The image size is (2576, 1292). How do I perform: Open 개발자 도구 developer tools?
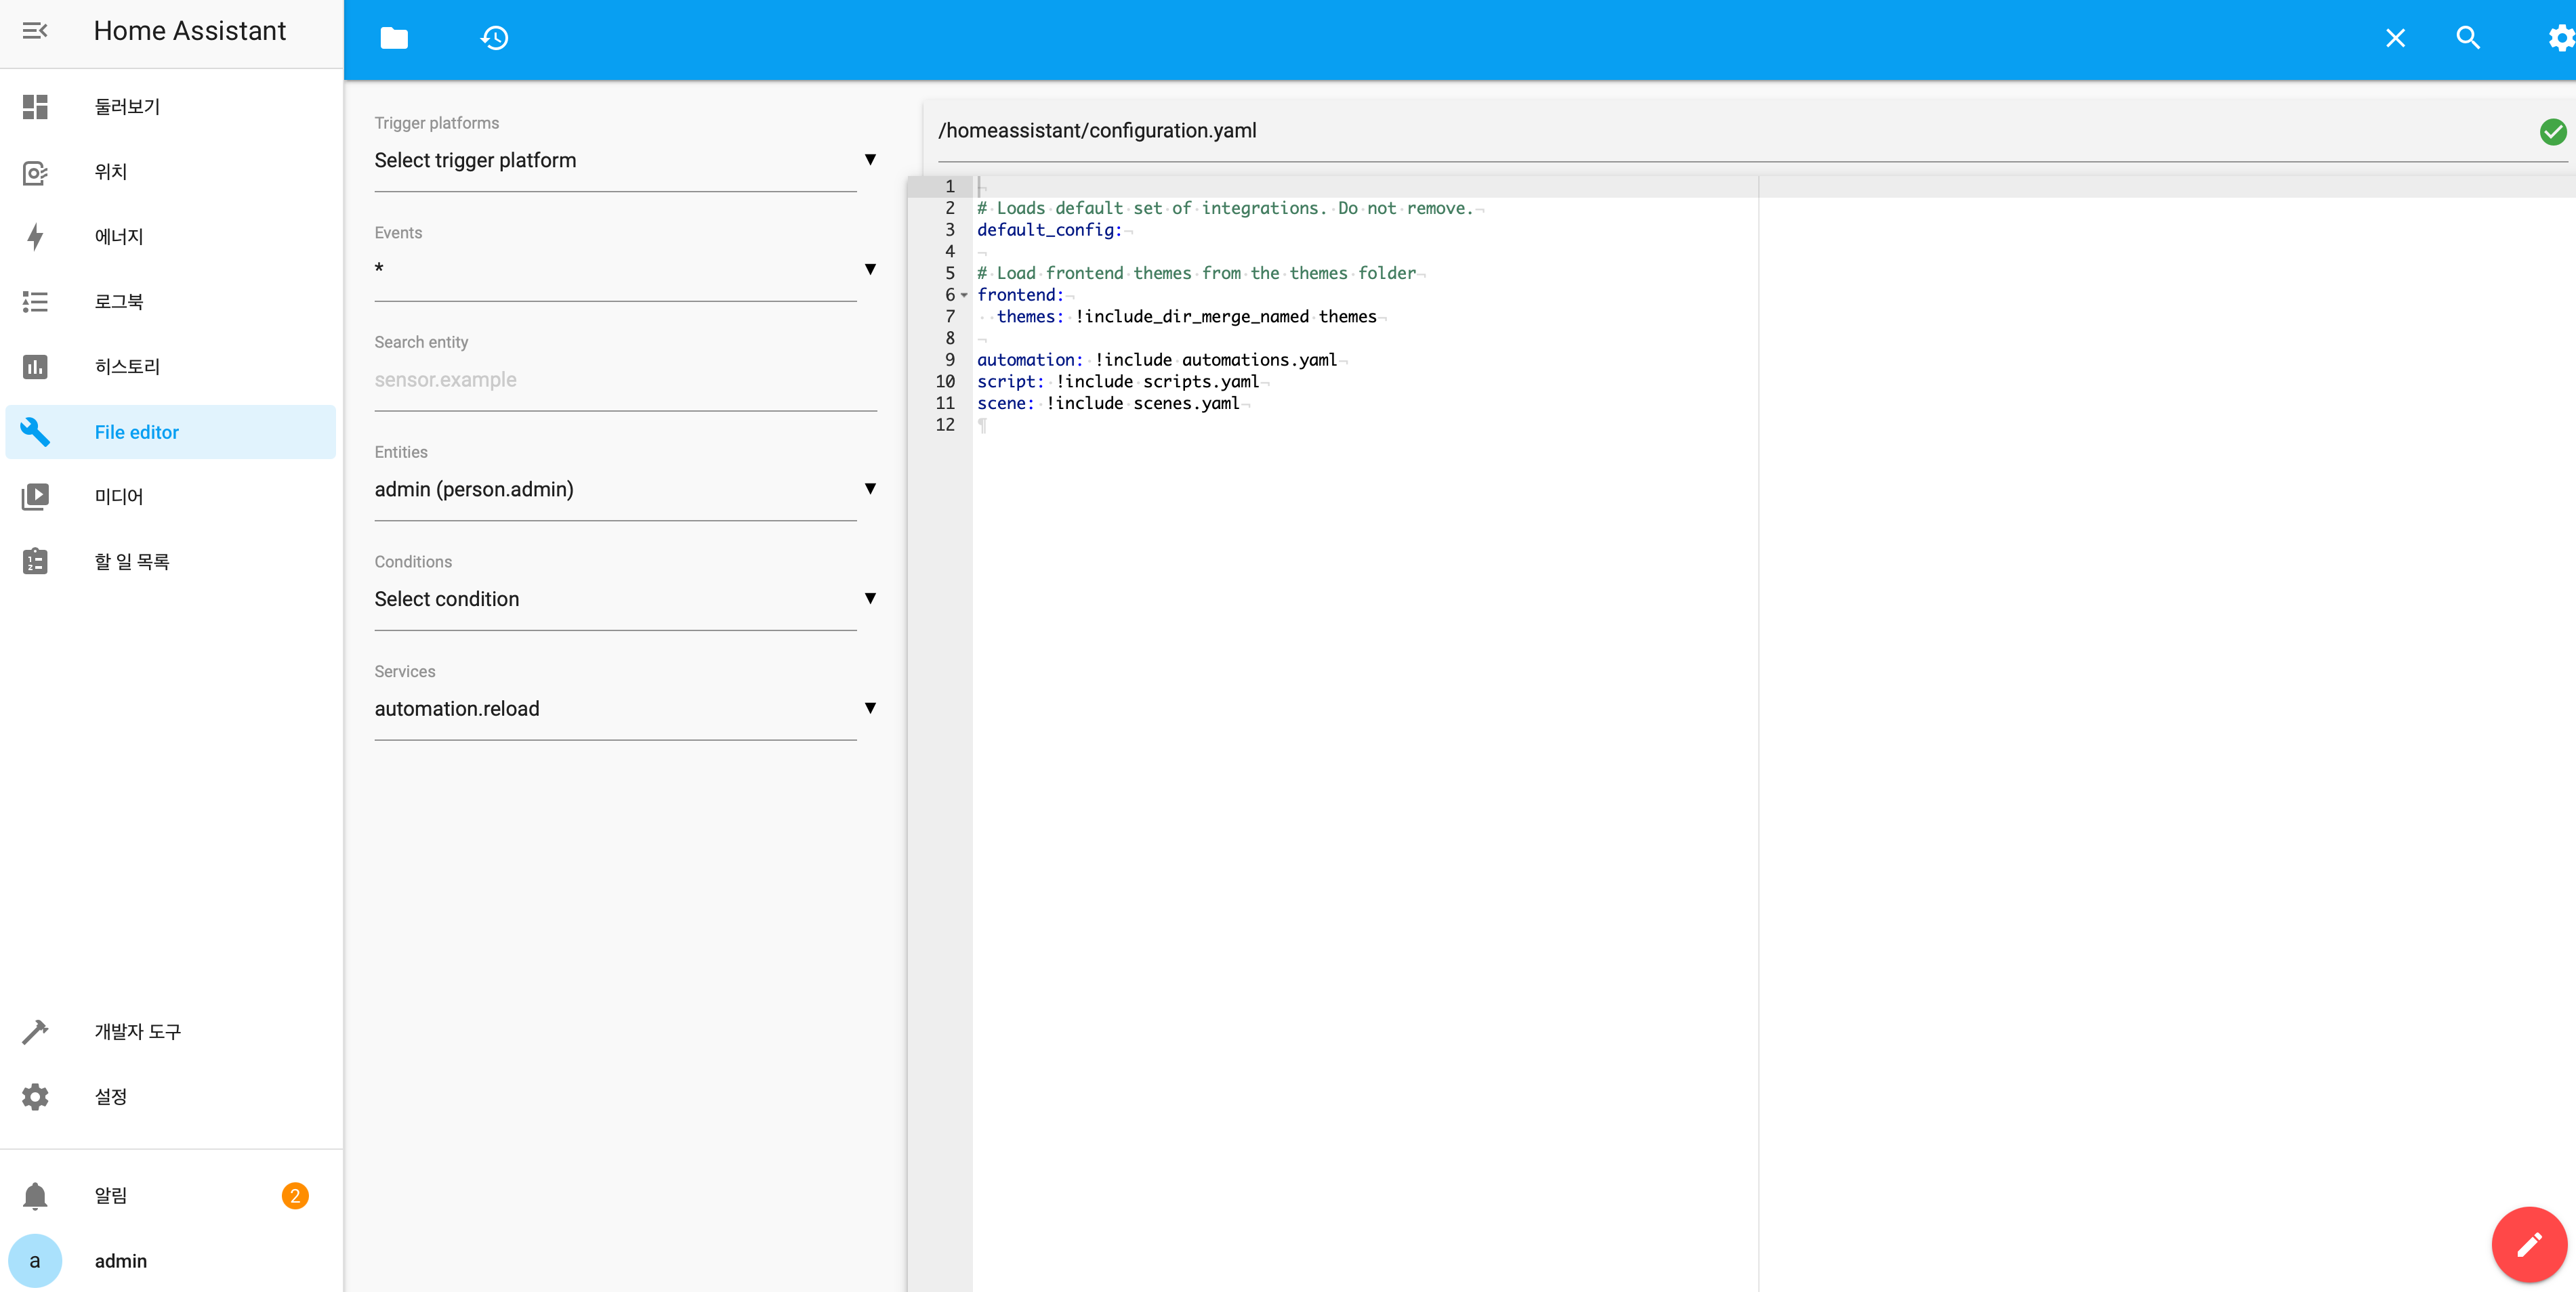pos(171,1031)
